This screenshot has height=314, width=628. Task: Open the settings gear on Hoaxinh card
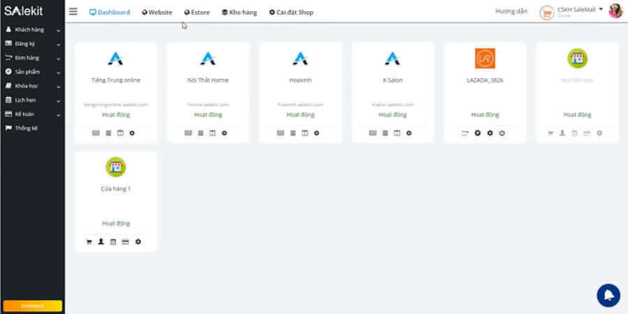pyautogui.click(x=317, y=133)
